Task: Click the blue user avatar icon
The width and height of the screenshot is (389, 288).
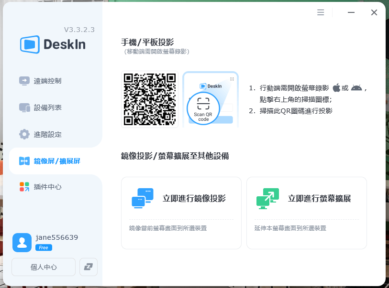Action: tap(22, 243)
